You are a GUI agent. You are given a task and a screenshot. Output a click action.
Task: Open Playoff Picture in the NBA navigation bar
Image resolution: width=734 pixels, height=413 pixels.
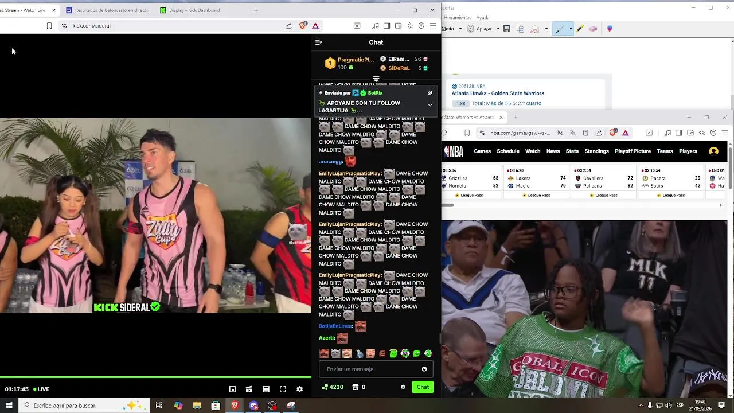633,151
